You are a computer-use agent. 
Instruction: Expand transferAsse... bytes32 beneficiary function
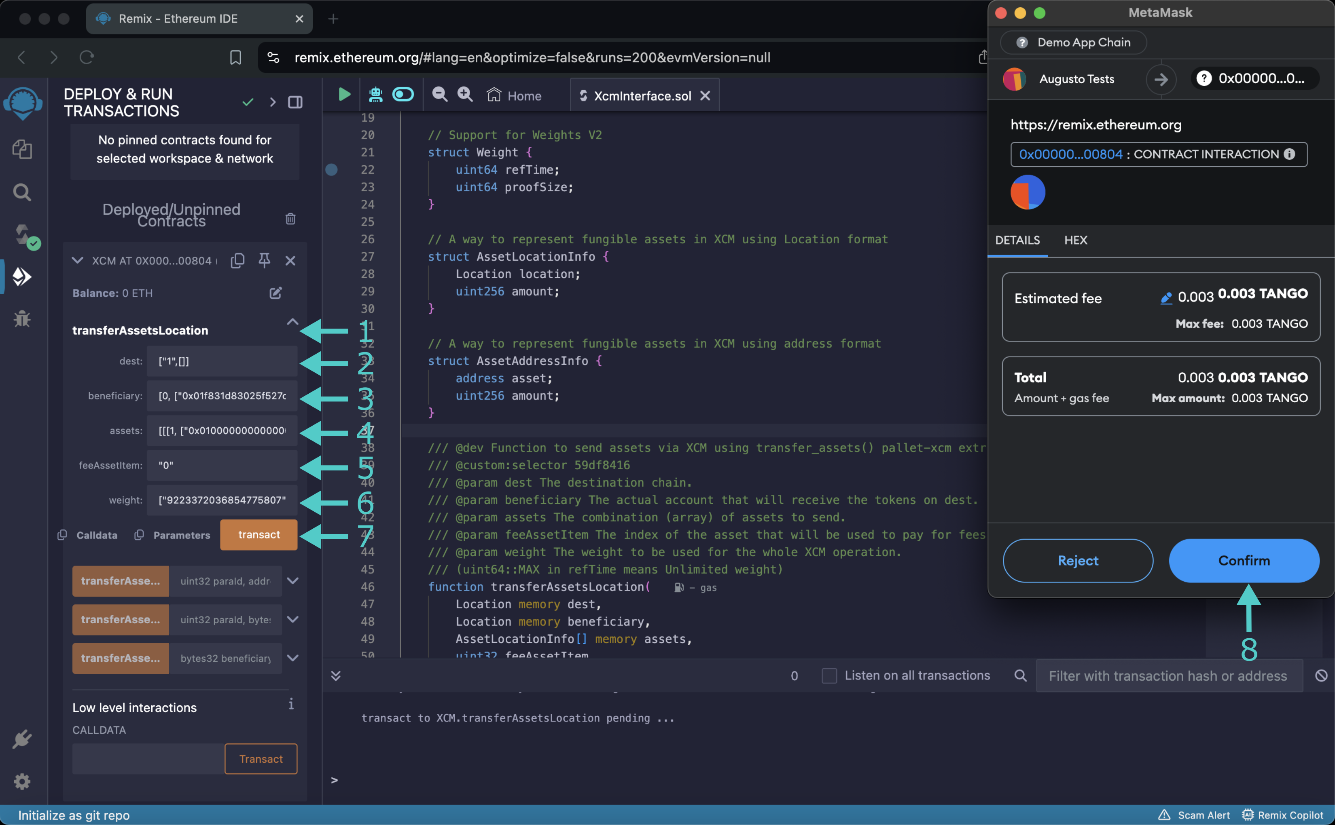(x=292, y=658)
